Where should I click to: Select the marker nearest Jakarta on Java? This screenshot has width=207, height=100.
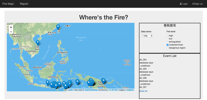tap(48, 83)
